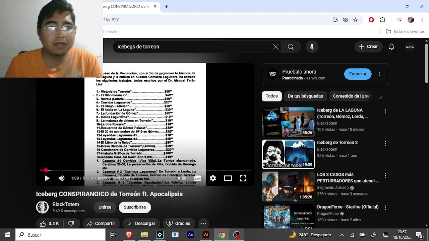This screenshot has height=241, width=429.
Task: Toggle subtitles with the captions button
Action: [x=198, y=178]
